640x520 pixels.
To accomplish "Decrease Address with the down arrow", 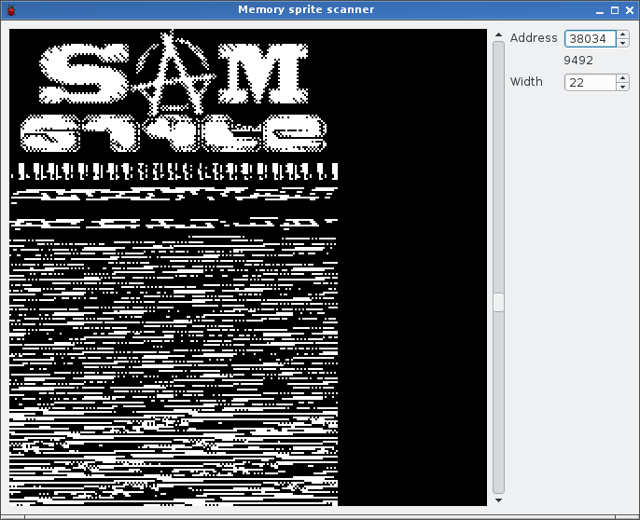I will (622, 43).
